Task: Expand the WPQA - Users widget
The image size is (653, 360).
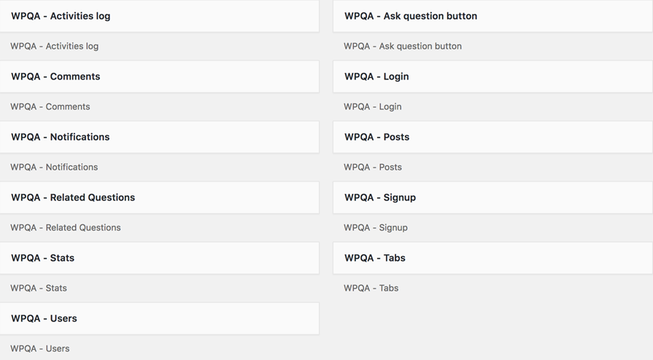Action: click(x=160, y=318)
